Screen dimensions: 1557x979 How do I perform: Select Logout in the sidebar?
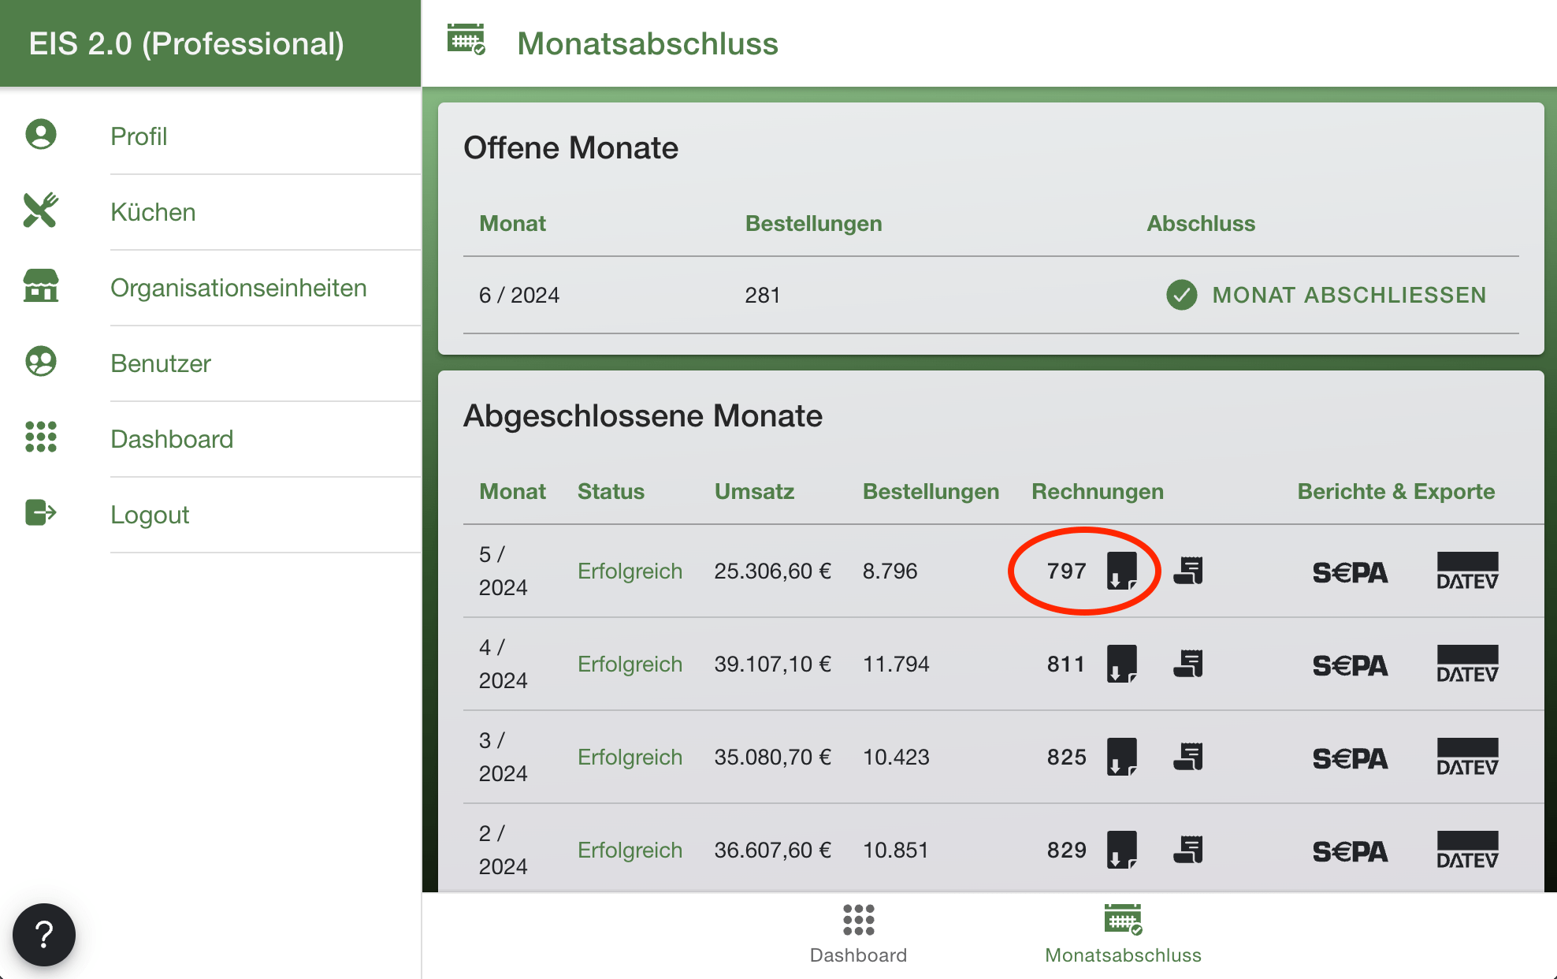point(210,514)
